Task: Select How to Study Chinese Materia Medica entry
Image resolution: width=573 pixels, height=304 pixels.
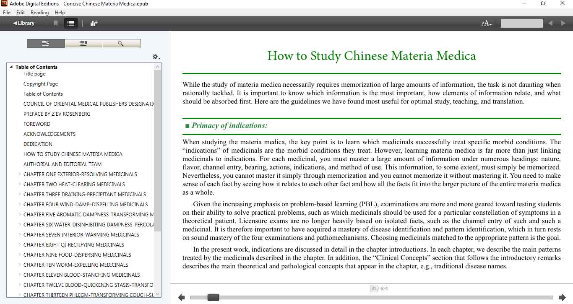Action: [x=73, y=154]
